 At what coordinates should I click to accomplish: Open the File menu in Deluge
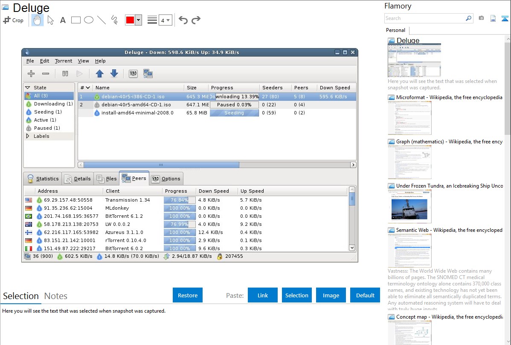(30, 61)
